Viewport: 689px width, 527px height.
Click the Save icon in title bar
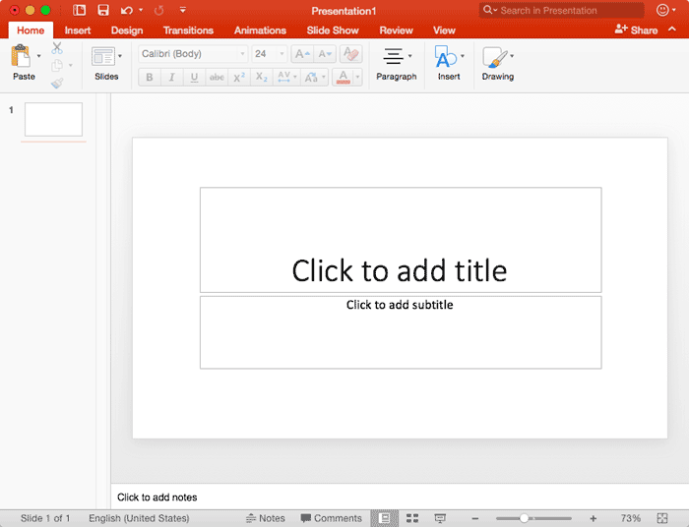[102, 10]
